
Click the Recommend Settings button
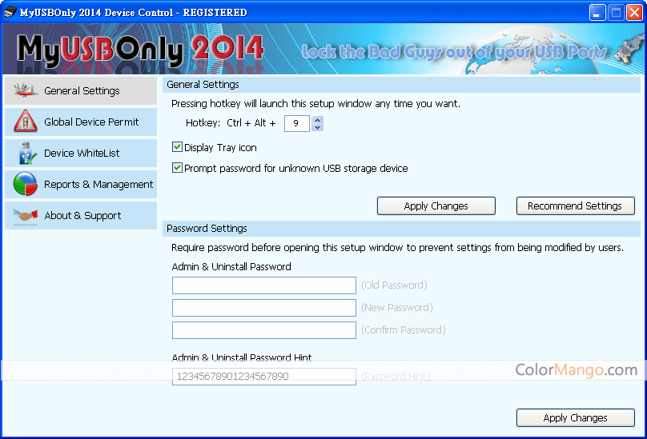pyautogui.click(x=575, y=206)
